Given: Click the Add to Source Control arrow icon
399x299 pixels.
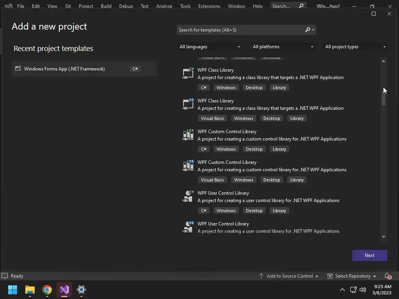Looking at the screenshot, I should [261, 276].
